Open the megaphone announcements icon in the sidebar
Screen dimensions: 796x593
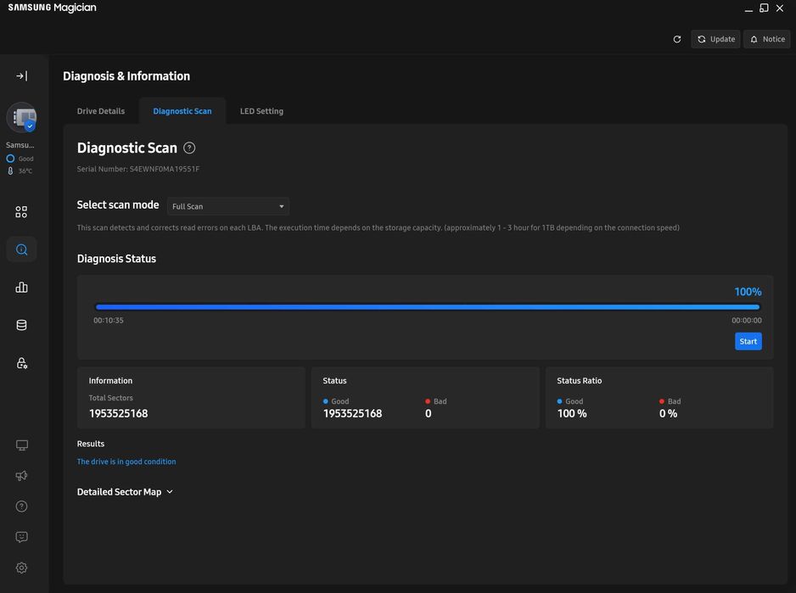click(x=21, y=476)
